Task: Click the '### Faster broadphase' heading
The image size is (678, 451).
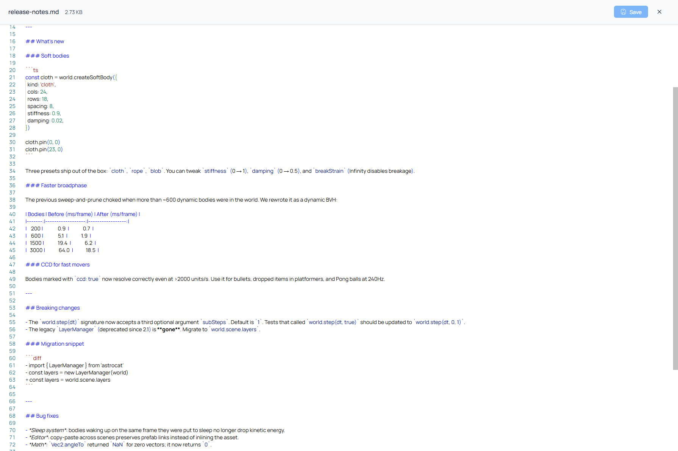Action: coord(56,185)
